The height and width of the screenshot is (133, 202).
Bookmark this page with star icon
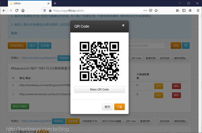156,10
